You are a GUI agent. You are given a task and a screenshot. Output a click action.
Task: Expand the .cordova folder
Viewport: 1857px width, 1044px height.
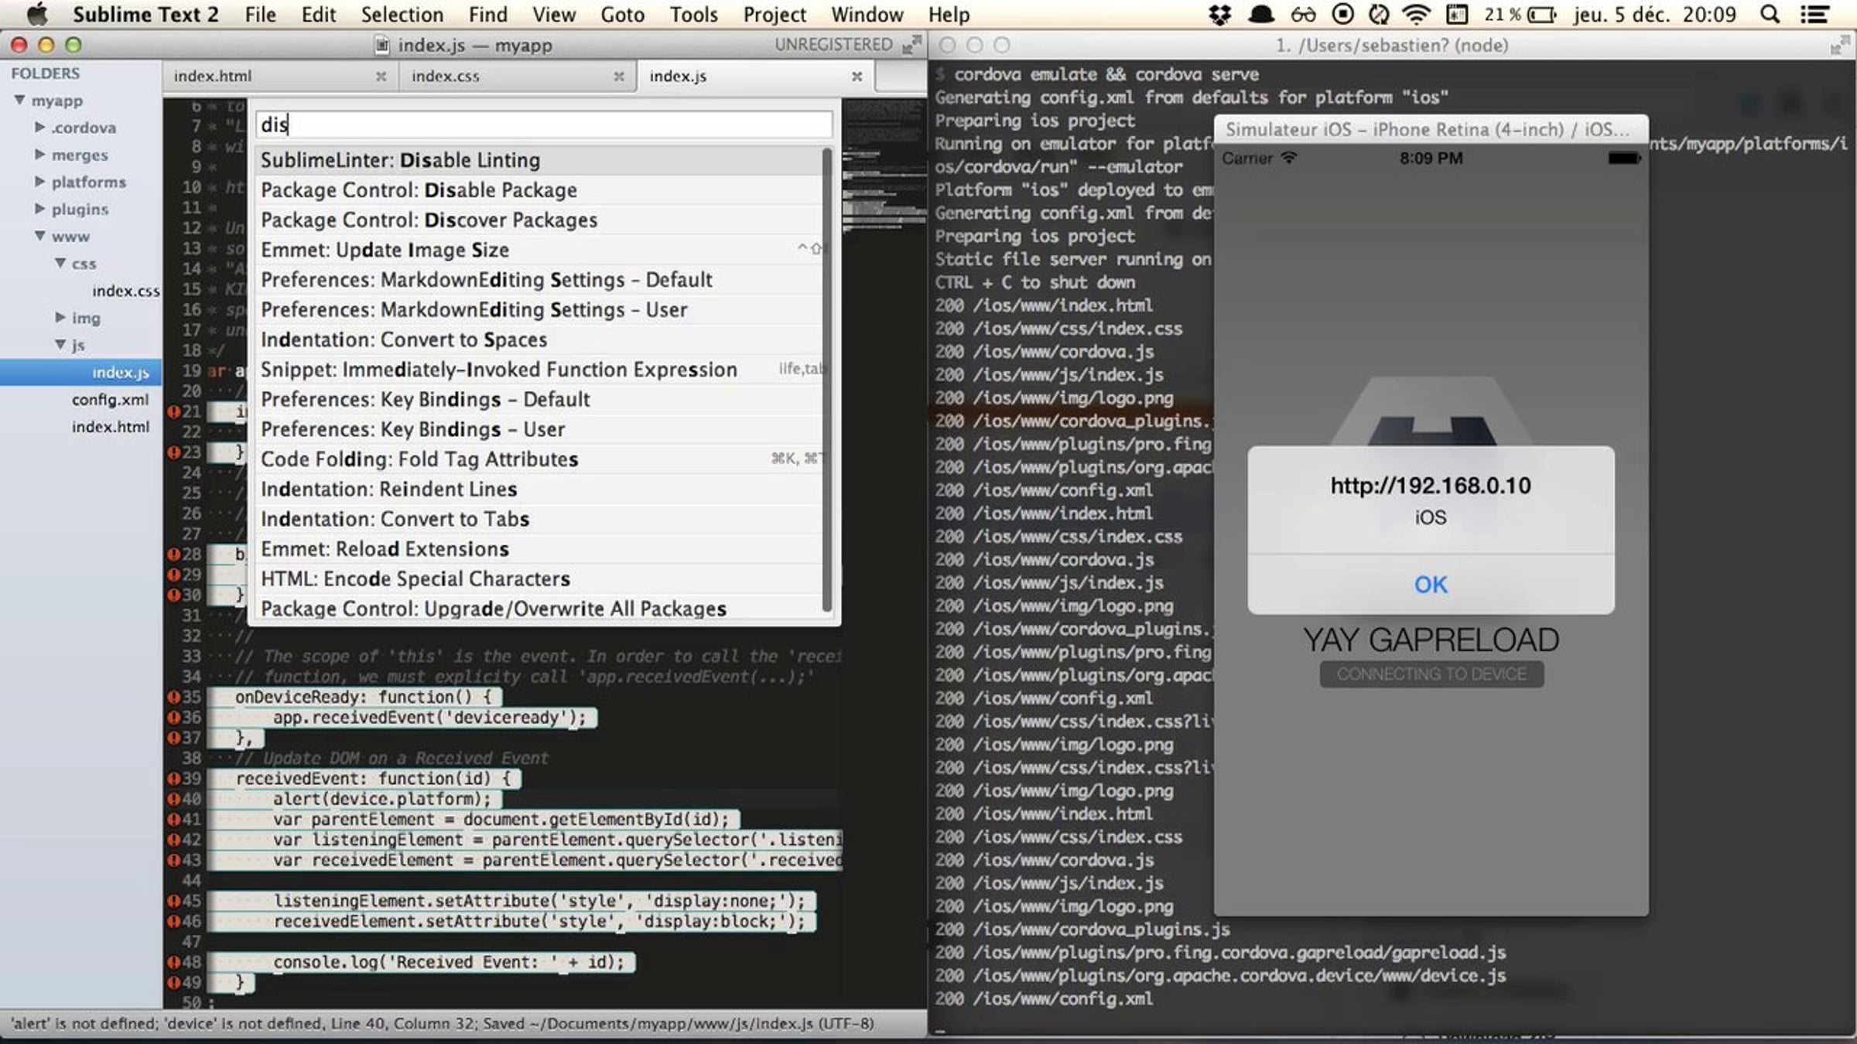(39, 127)
